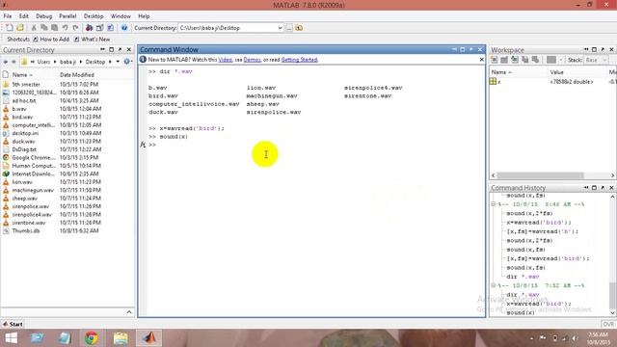Screen dimensions: 617x347
Task: Select the DxDiag.txt file
Action: (x=24, y=149)
